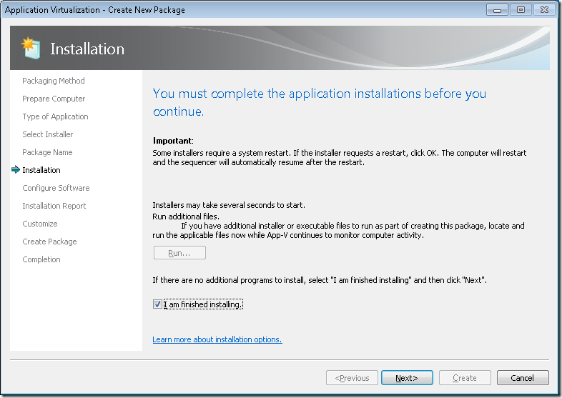The height and width of the screenshot is (398, 562).
Task: Click the package icon in the header
Action: 31,48
